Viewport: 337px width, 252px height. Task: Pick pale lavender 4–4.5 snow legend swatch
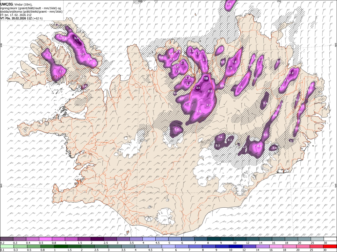pyautogui.click(x=149, y=239)
